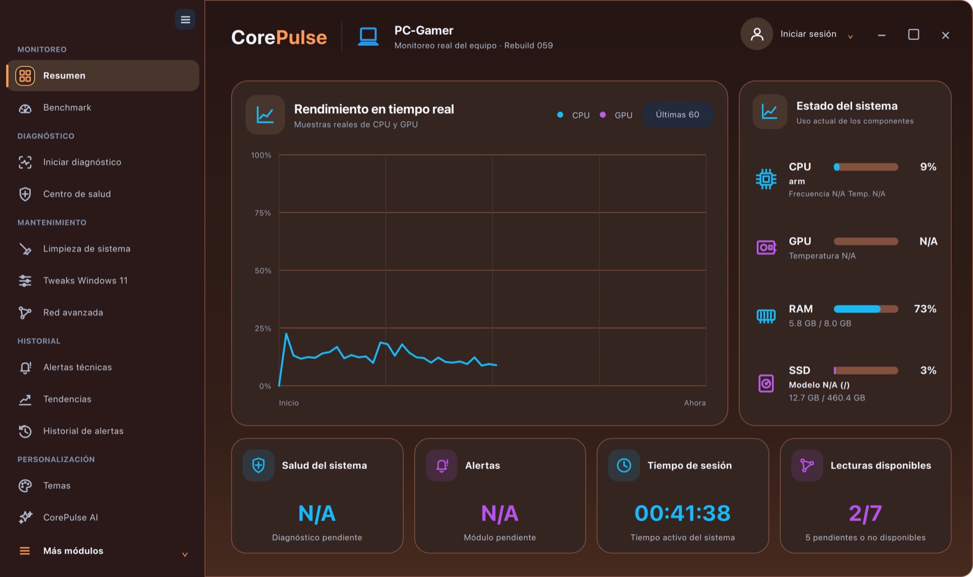
Task: Click the Centro de salud shield icon
Action: tap(25, 194)
